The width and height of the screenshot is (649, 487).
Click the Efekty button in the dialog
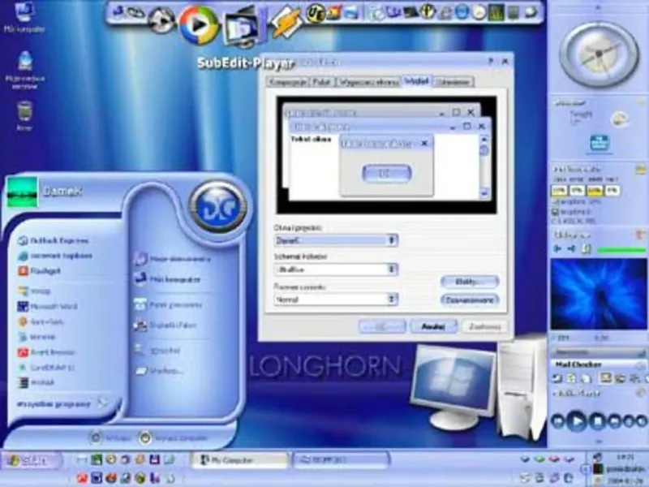click(470, 282)
